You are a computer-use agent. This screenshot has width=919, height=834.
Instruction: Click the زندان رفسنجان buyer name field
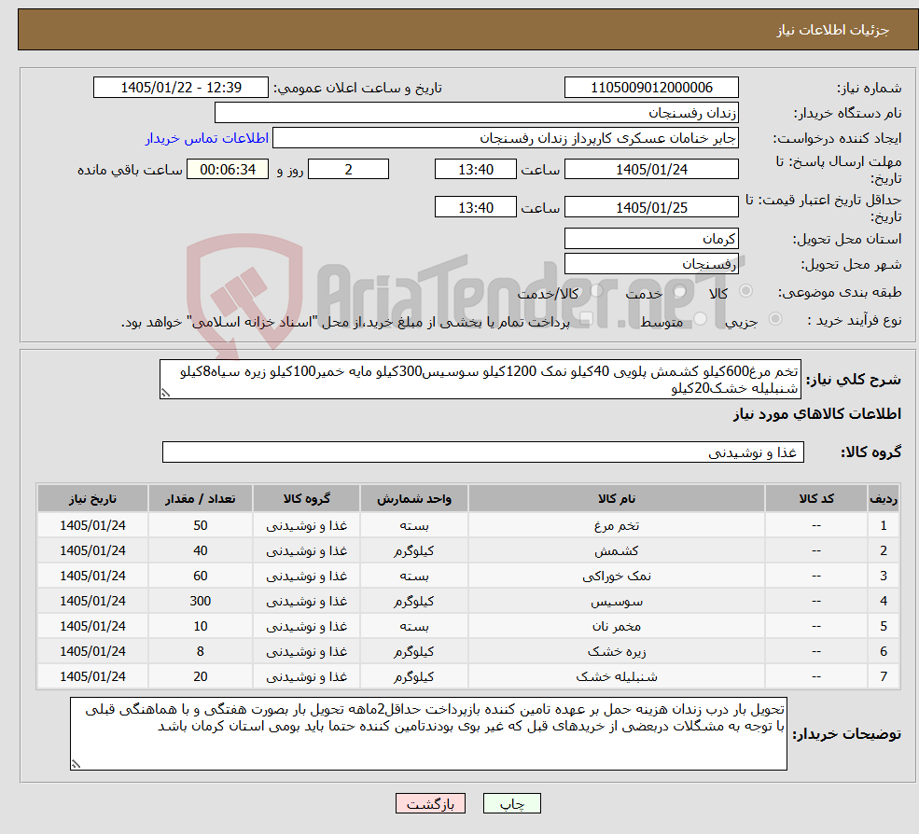point(477,113)
